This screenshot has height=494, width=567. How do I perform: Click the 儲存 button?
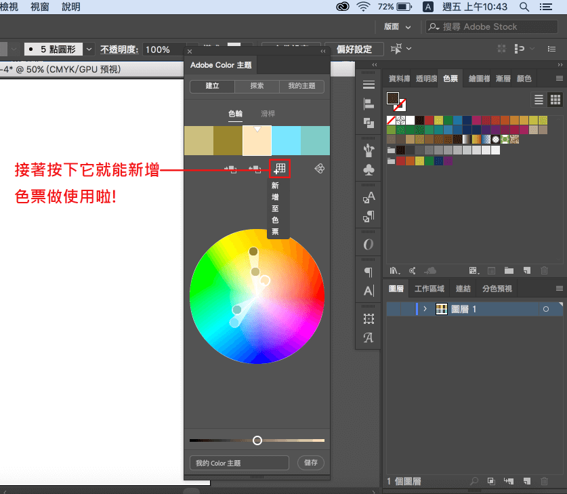click(x=311, y=463)
